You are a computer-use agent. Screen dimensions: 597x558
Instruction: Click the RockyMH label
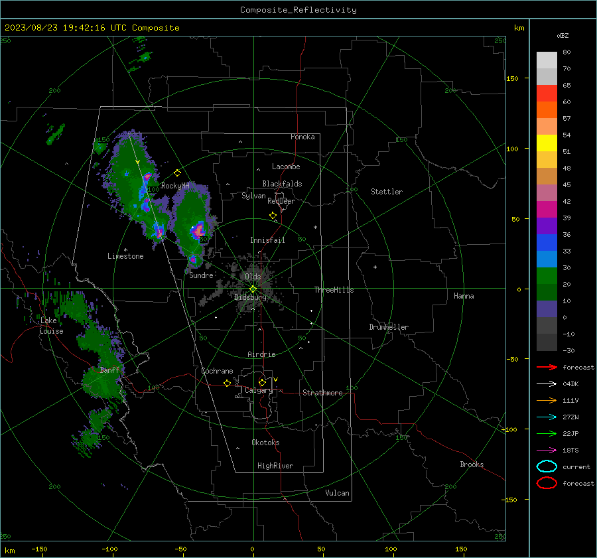click(x=175, y=186)
